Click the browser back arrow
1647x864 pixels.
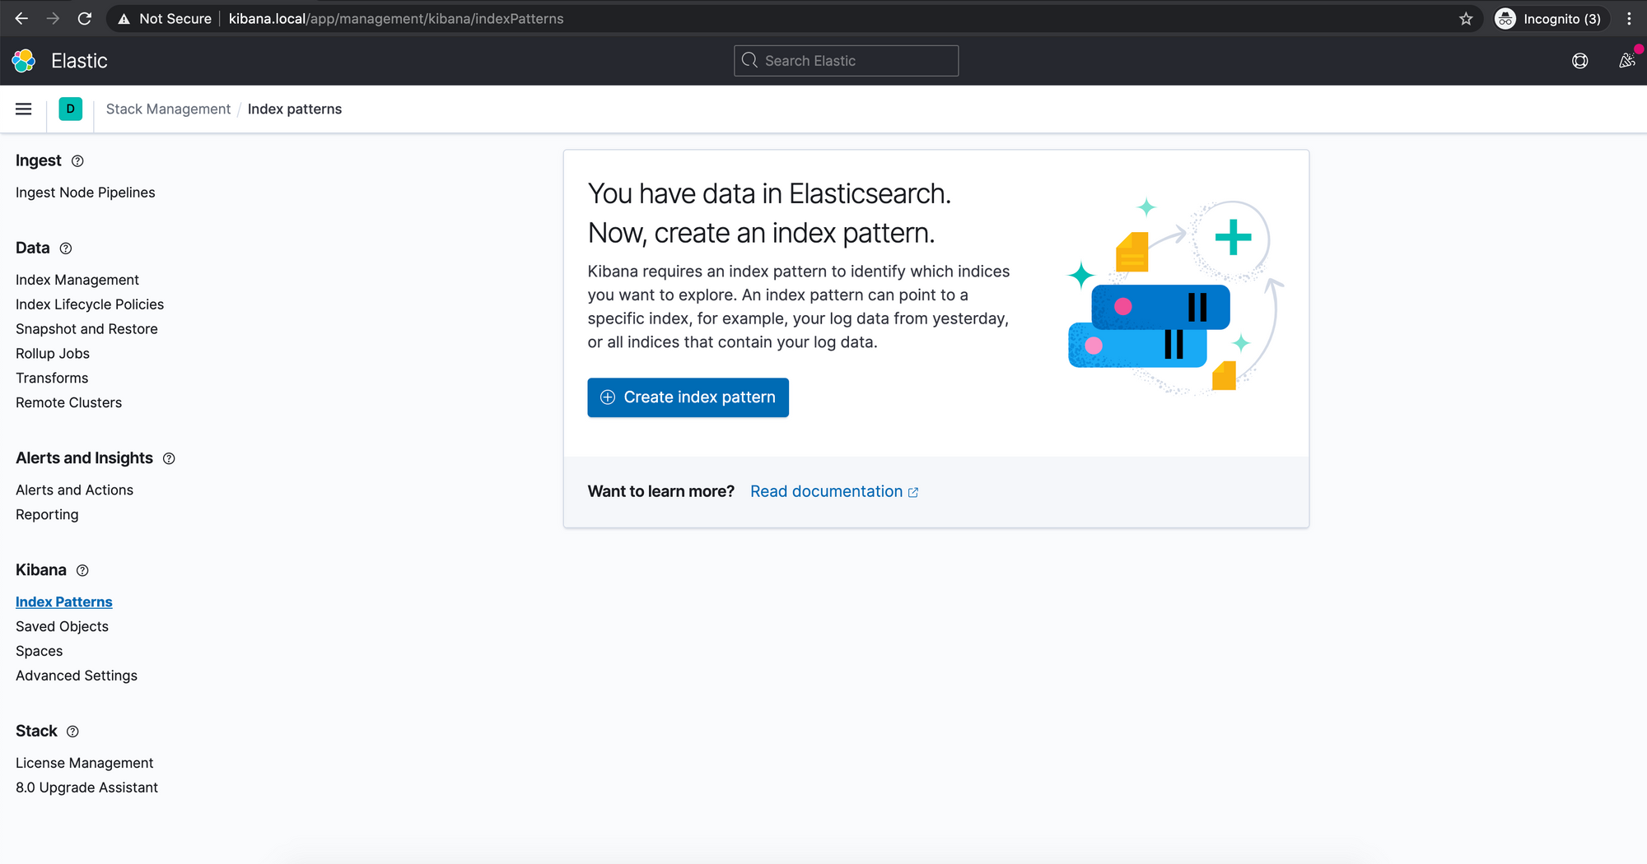pos(21,18)
